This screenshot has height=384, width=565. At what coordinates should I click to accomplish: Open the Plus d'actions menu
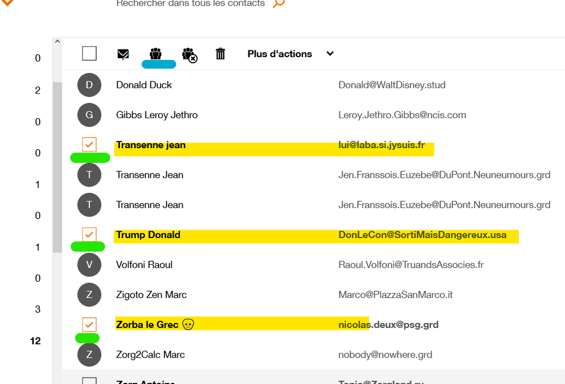coord(279,54)
